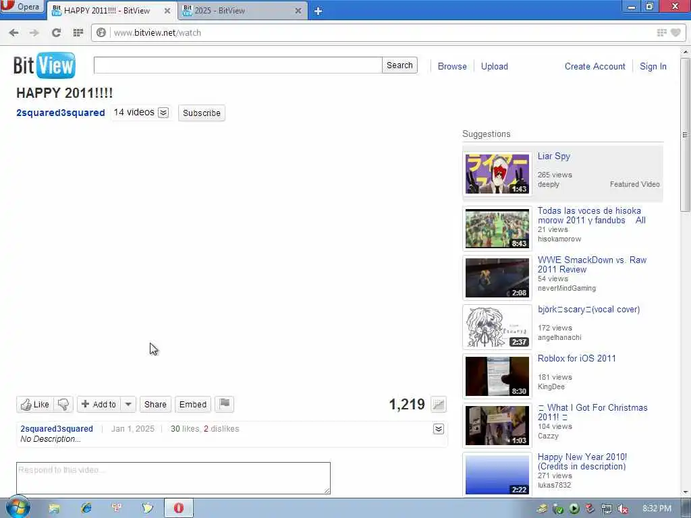
Task: Open Windows Explorer from the taskbar
Action: point(54,509)
